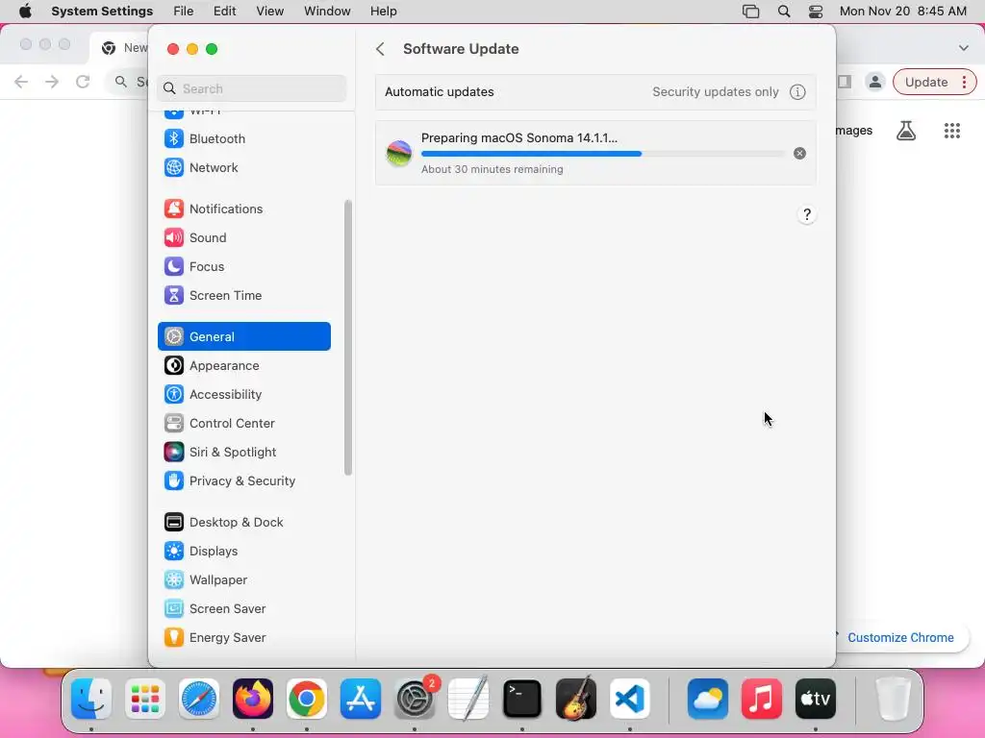
Task: Cancel the macOS Sonoma update preparation
Action: 799,153
